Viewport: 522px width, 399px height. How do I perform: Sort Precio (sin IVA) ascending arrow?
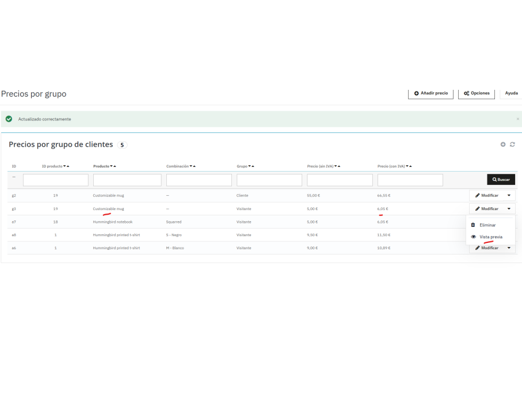[339, 166]
